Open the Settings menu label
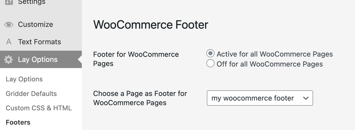The height and width of the screenshot is (130, 355). click(x=32, y=2)
